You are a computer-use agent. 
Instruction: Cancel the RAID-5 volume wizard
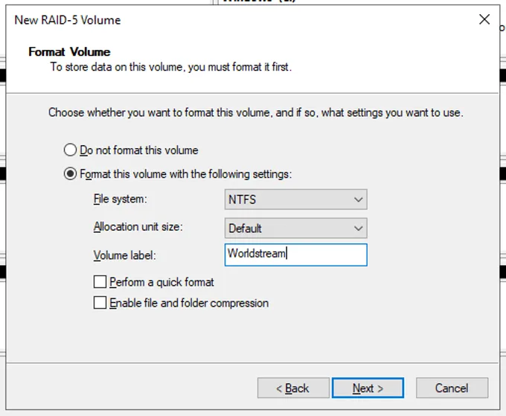point(452,388)
